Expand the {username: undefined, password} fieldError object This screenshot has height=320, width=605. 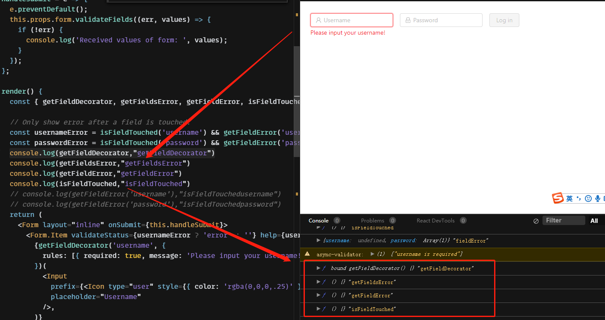318,240
